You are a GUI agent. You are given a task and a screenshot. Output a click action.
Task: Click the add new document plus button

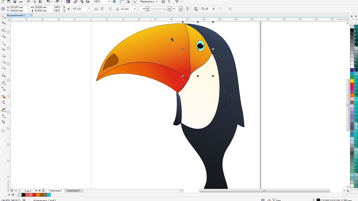coord(31,15)
